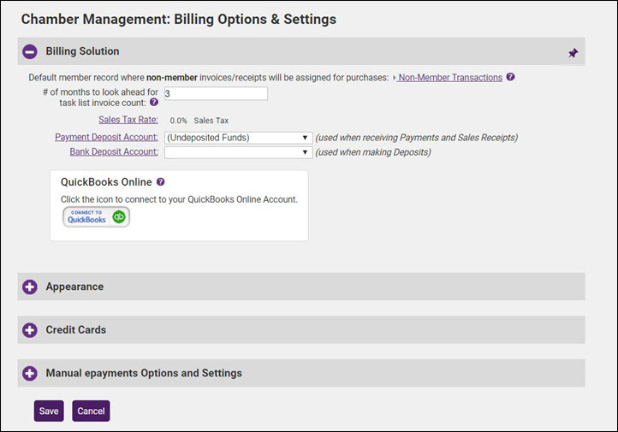Click the QuickBooks Online help icon
The height and width of the screenshot is (432, 618).
click(160, 182)
